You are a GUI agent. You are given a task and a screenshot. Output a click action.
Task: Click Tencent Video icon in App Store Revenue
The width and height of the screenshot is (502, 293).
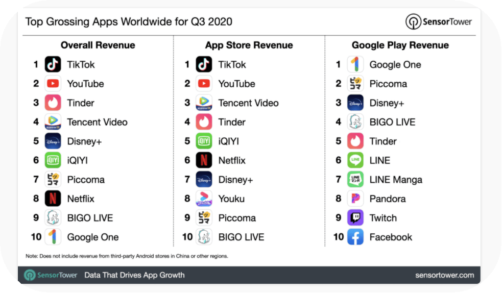(x=204, y=103)
